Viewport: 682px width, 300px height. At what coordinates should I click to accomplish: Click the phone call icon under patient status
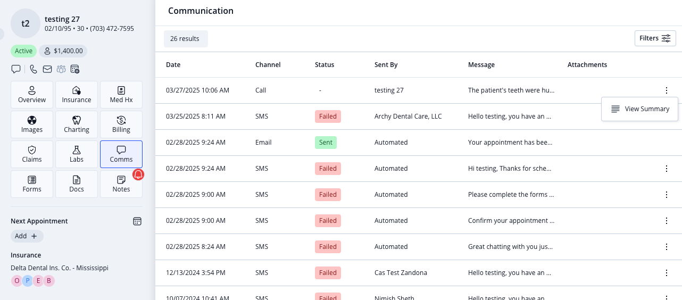coord(34,69)
